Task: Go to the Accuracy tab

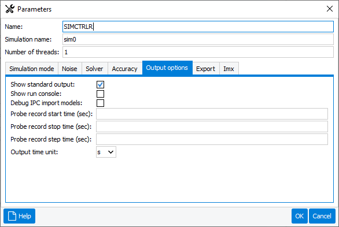Action: [x=125, y=69]
